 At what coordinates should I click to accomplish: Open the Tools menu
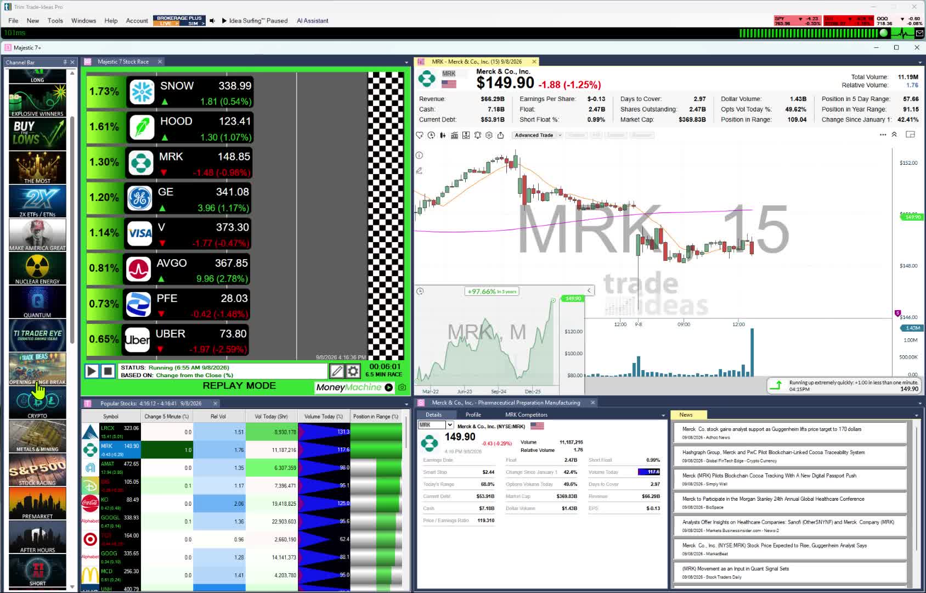coord(55,21)
